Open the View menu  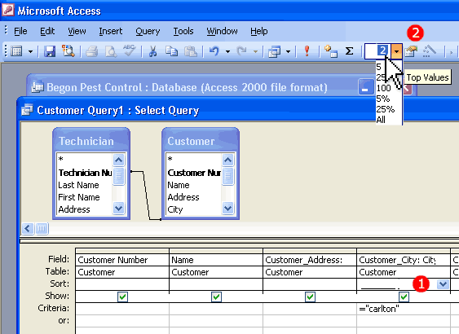coord(77,31)
